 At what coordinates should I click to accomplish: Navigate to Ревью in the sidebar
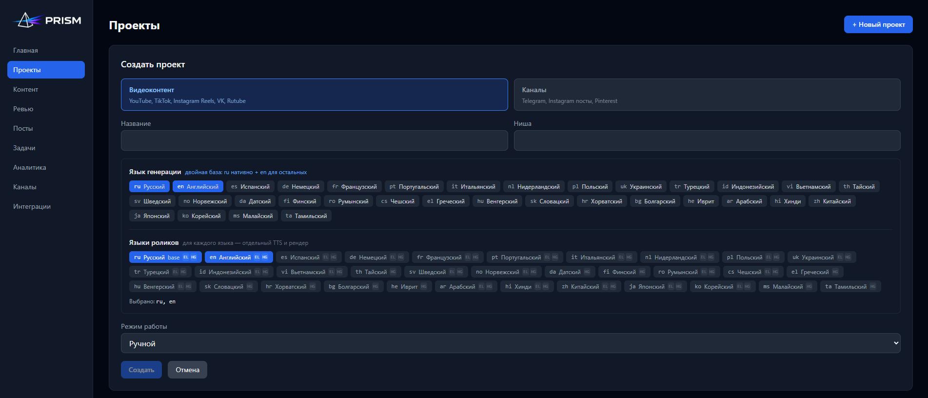(x=46, y=109)
